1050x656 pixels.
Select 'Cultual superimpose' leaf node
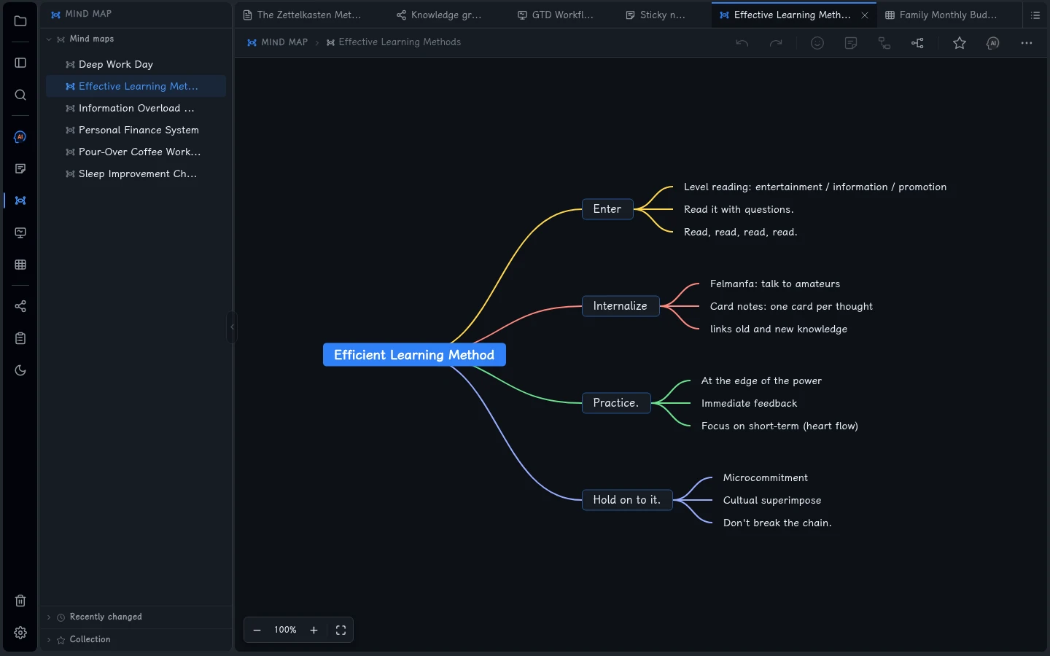(x=772, y=501)
